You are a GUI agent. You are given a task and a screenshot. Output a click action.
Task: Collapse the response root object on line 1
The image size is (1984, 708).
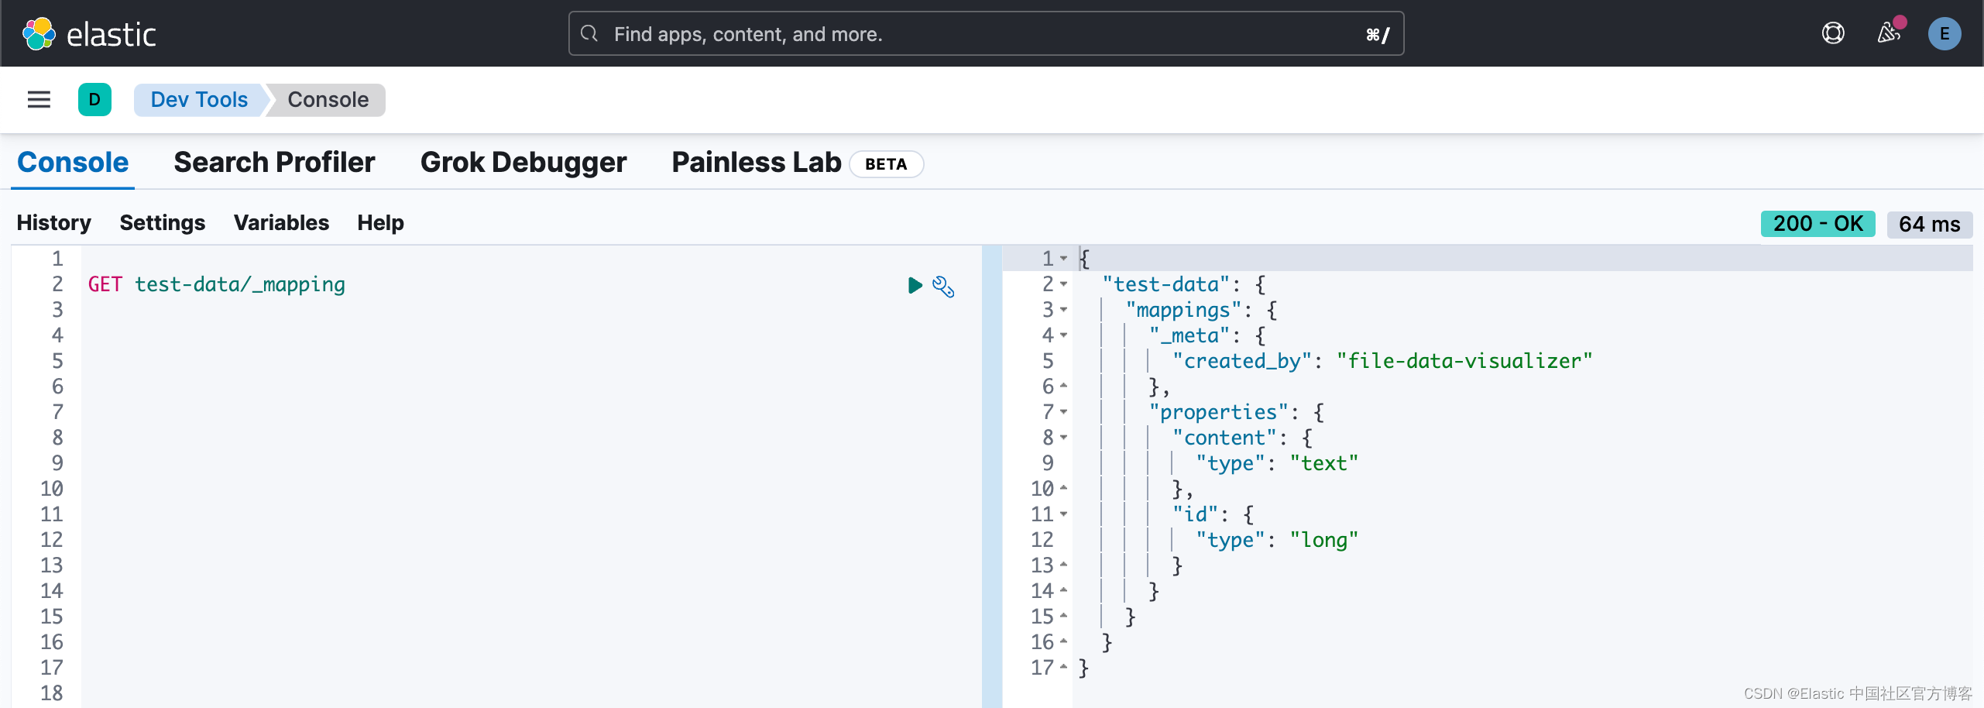1065,259
